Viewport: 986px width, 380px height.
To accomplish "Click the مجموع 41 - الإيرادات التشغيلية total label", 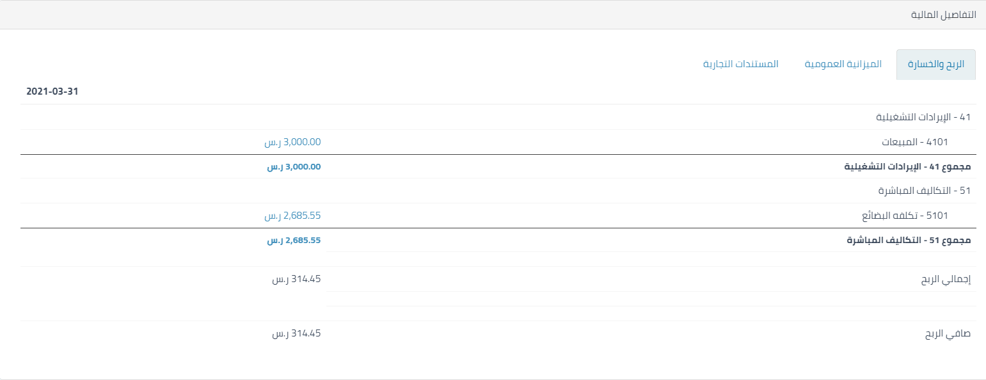I will [907, 167].
